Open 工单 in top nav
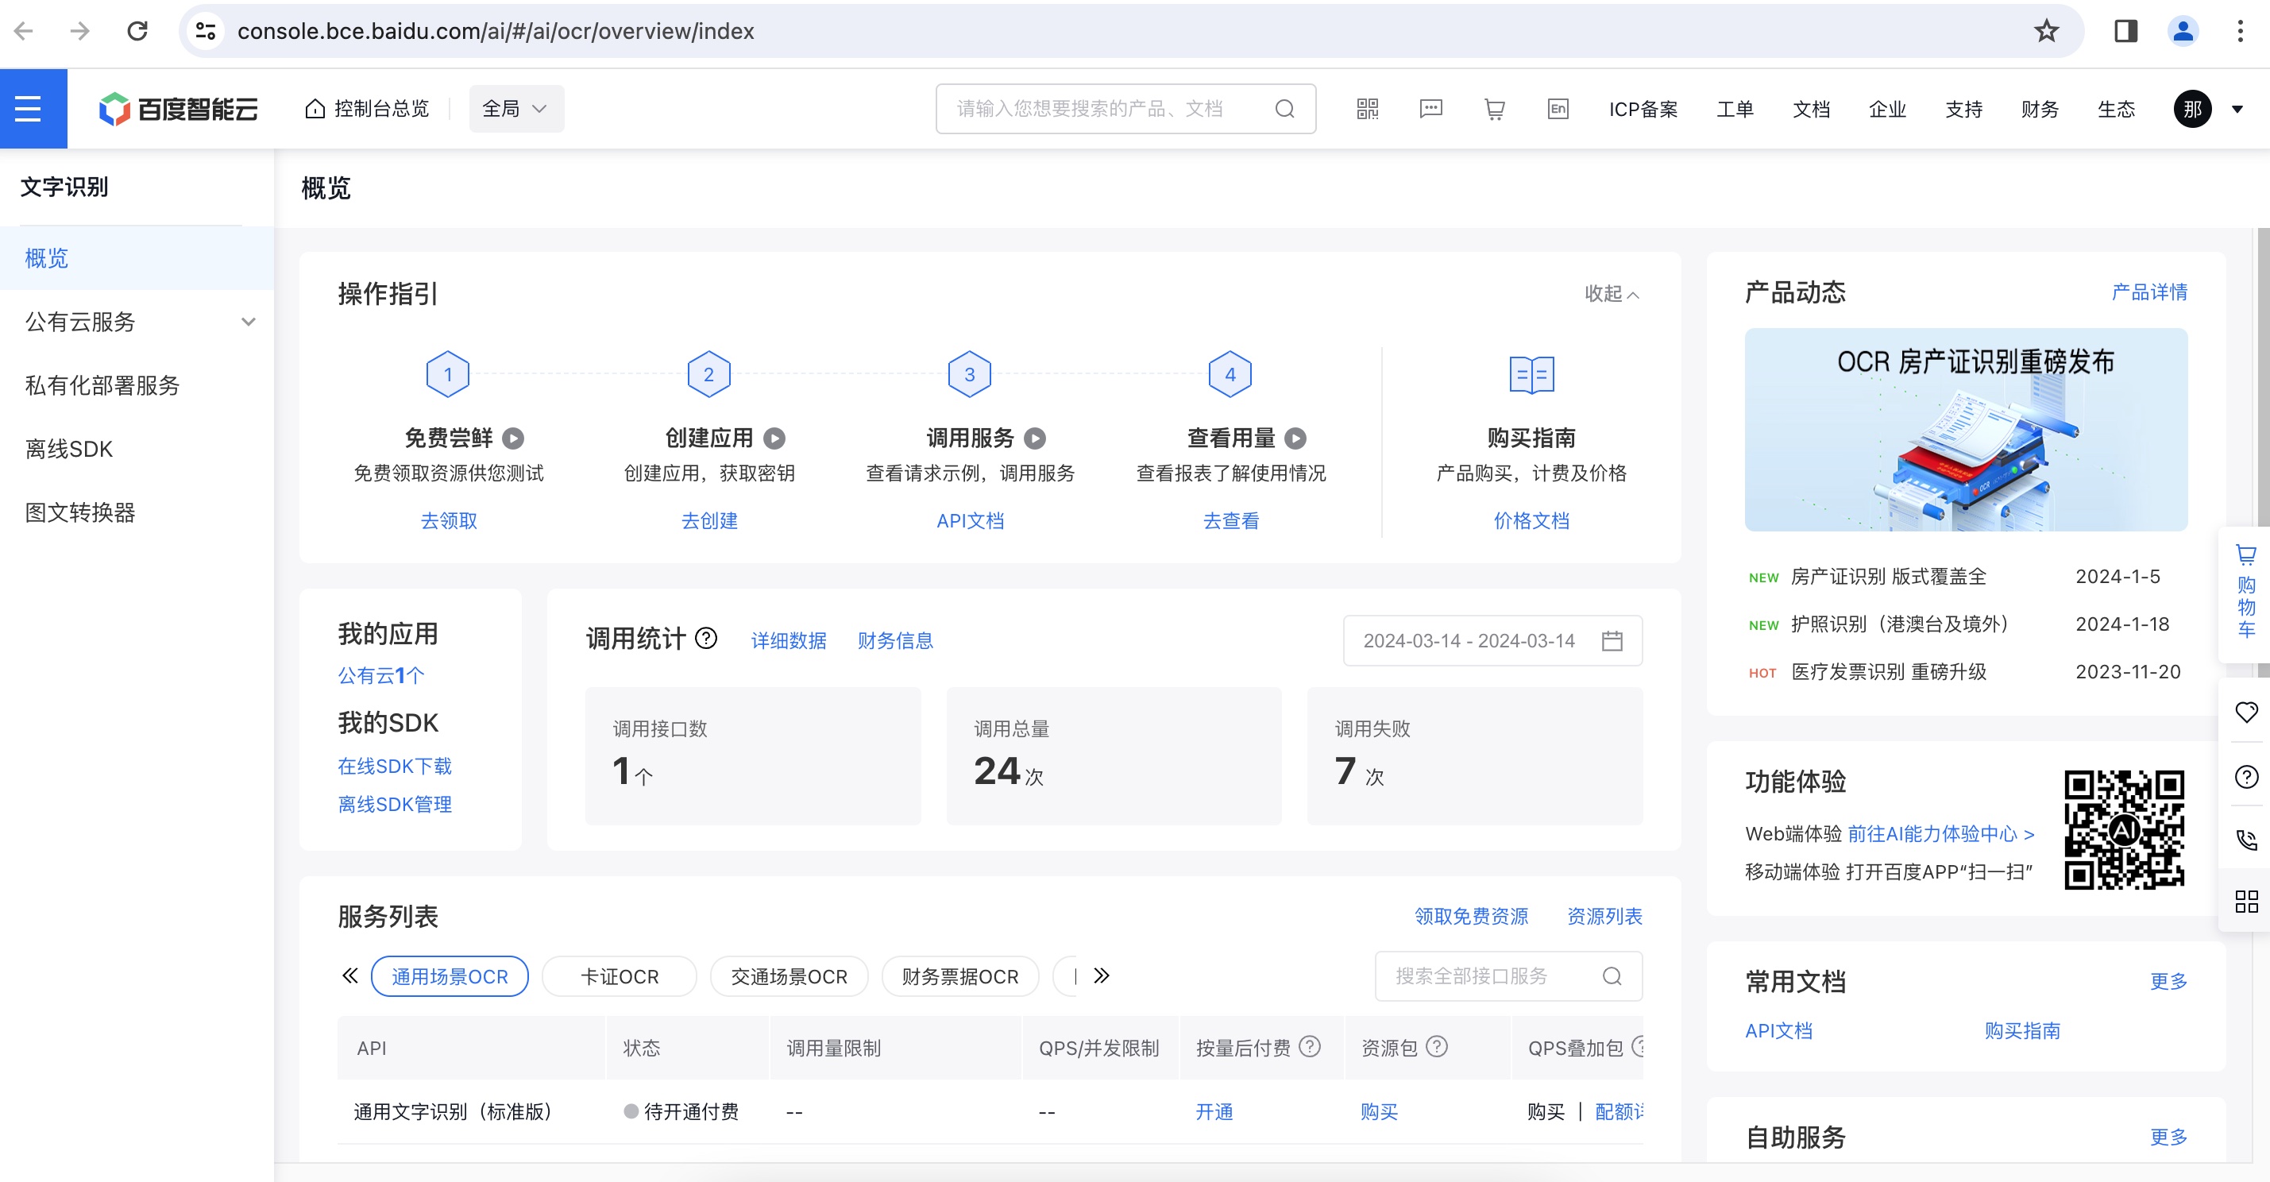 pyautogui.click(x=1735, y=108)
